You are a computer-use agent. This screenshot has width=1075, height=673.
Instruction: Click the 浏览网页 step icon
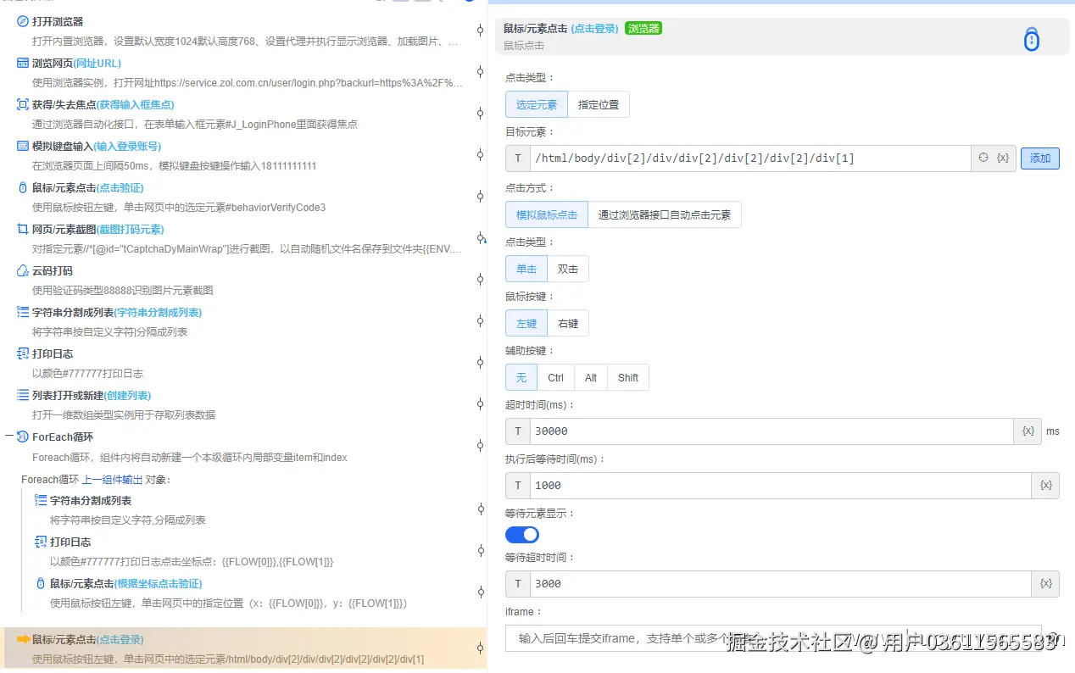click(x=23, y=63)
